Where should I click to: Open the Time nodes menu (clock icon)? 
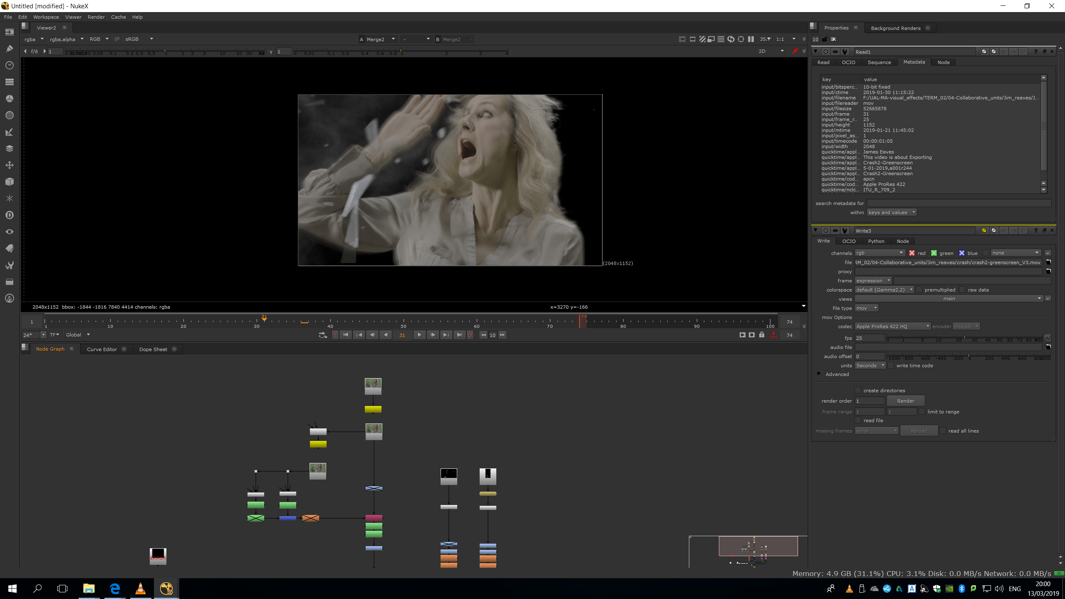9,65
